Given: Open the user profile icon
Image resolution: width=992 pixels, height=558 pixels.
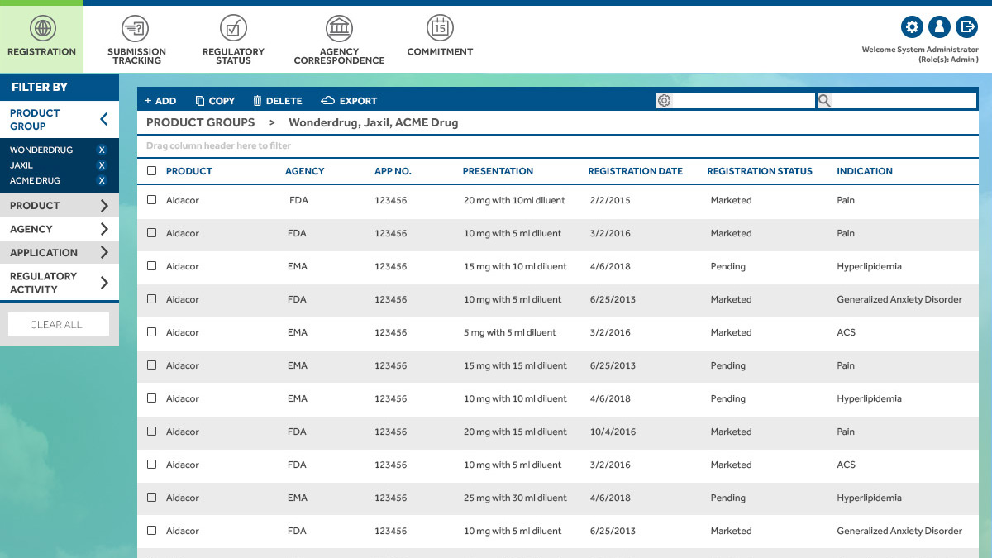Looking at the screenshot, I should pyautogui.click(x=939, y=27).
